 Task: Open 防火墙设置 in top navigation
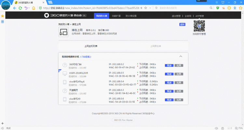[x=131, y=16]
